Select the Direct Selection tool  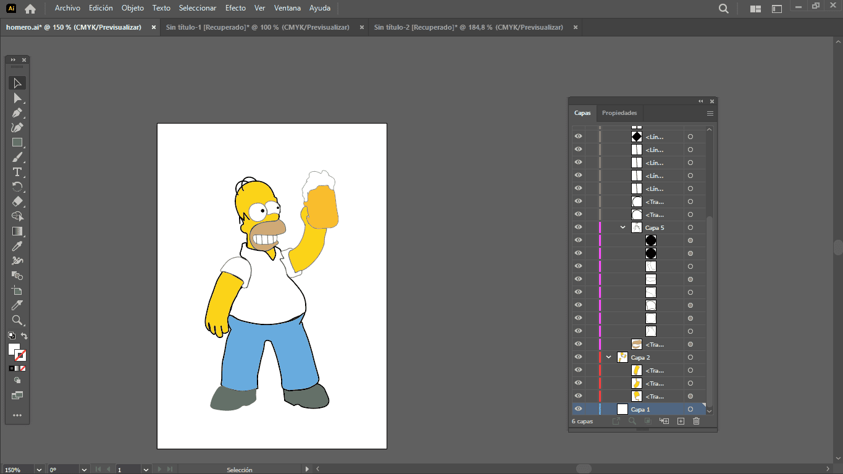click(x=17, y=98)
